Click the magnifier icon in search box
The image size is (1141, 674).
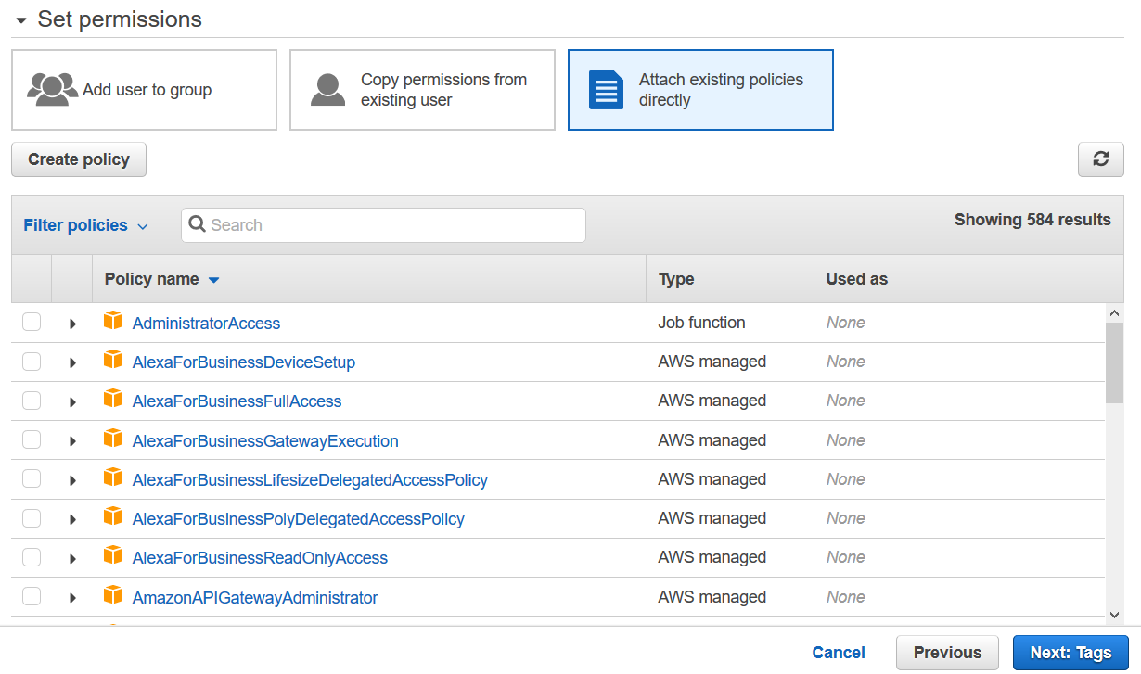[197, 224]
